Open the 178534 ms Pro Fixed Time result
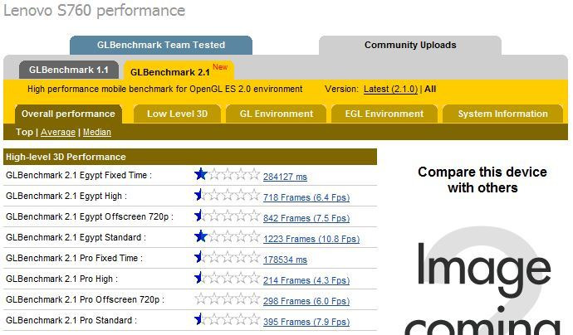This screenshot has height=335, width=573. pos(285,260)
